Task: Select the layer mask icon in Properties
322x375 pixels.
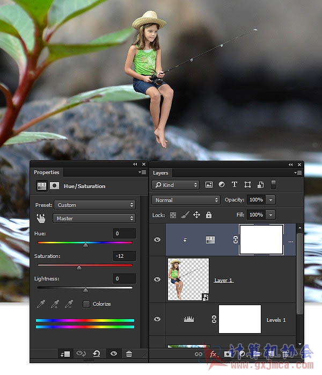Action: 54,185
